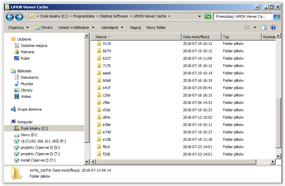The height and width of the screenshot is (186, 285).
Task: Open Dokumenty library
Action: pyautogui.click(x=30, y=77)
